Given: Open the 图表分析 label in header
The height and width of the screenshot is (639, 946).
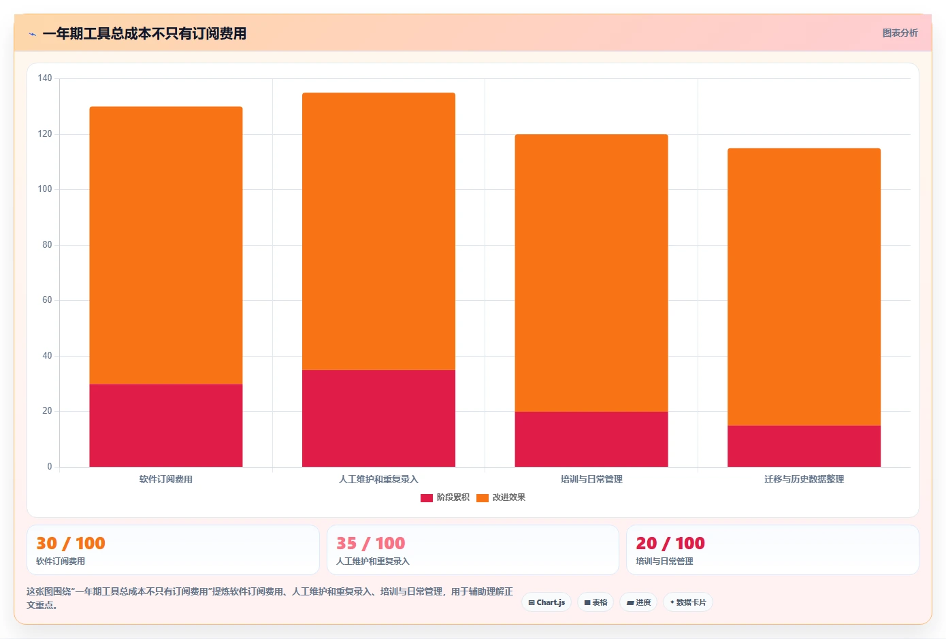Looking at the screenshot, I should pos(900,33).
